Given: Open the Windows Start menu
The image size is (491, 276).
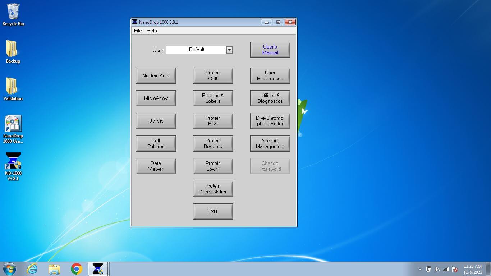Looking at the screenshot, I should tap(9, 269).
